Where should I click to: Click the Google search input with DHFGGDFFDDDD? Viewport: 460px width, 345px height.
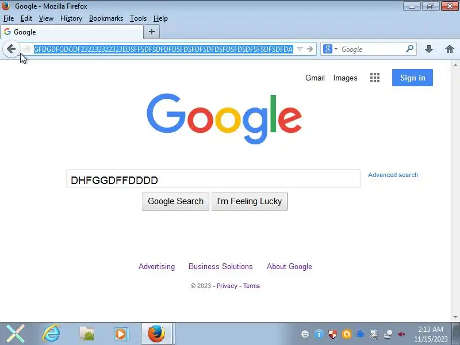213,179
